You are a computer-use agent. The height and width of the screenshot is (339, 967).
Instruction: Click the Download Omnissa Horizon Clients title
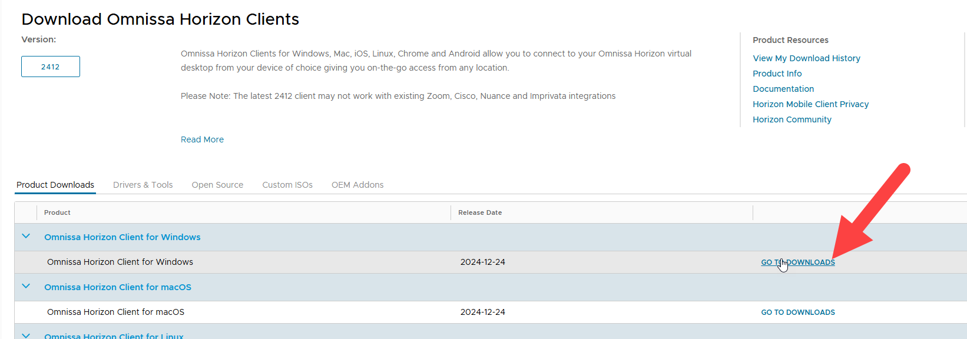click(160, 19)
